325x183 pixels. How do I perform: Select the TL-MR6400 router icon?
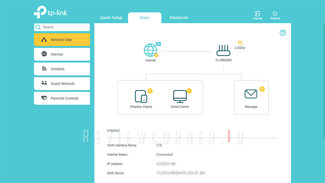(x=223, y=50)
